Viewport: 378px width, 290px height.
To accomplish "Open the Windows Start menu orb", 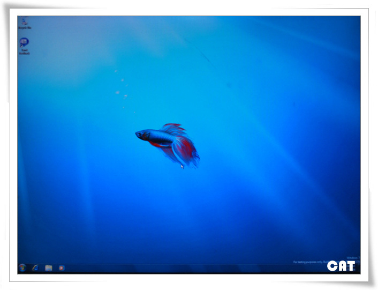I will tap(22, 267).
